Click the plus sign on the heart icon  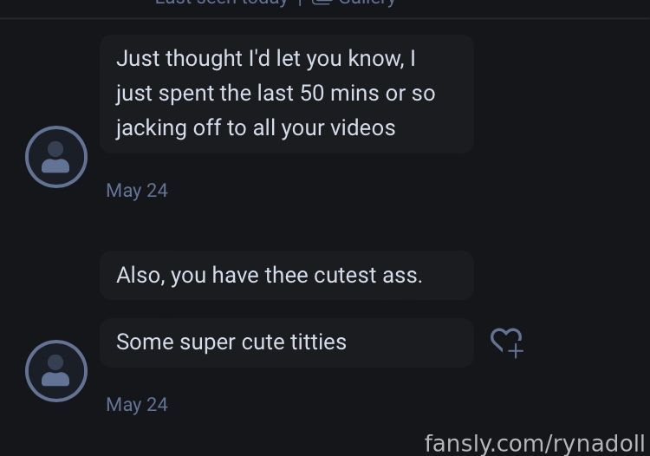click(516, 351)
